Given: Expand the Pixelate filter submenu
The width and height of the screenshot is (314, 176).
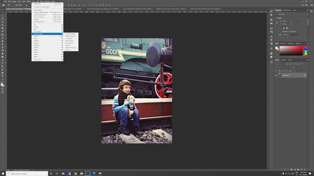Looking at the screenshot, I should tap(47, 41).
